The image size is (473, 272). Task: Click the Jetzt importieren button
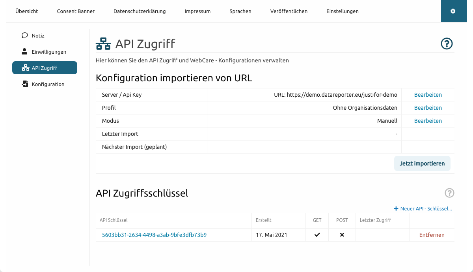tap(422, 163)
